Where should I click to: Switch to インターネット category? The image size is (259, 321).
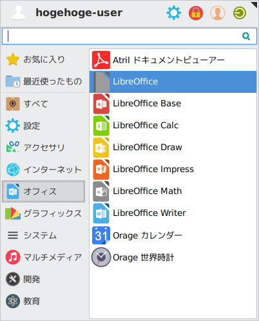(x=44, y=170)
